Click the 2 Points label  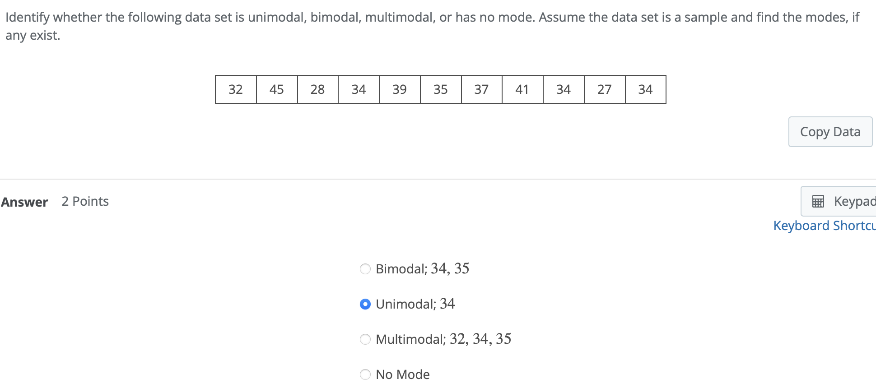tap(85, 201)
